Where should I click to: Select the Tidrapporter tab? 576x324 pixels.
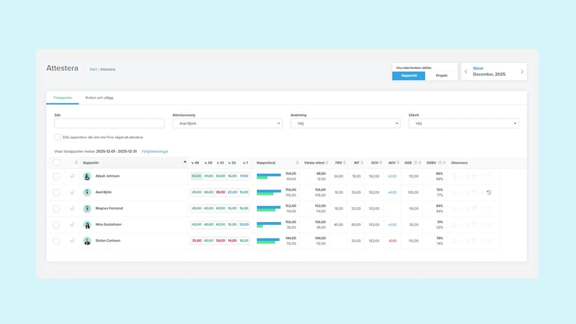click(63, 98)
